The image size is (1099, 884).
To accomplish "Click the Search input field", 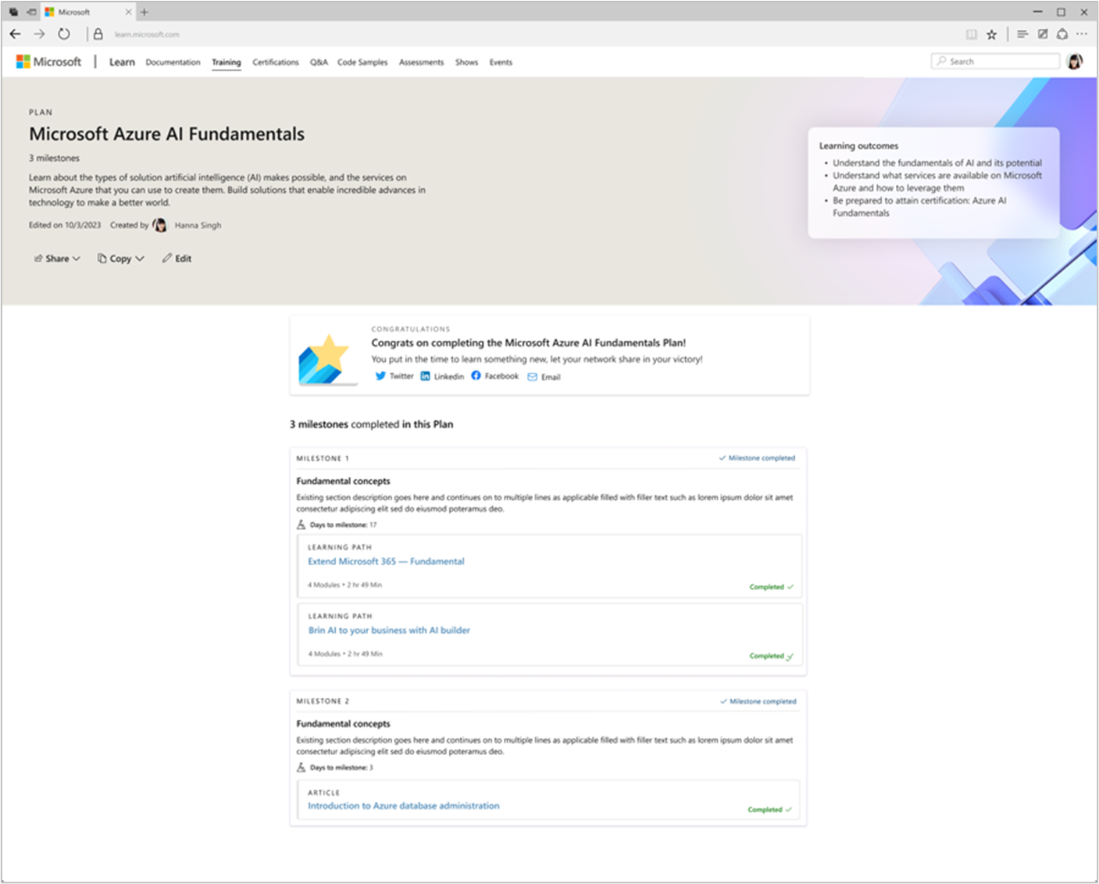I will 994,61.
